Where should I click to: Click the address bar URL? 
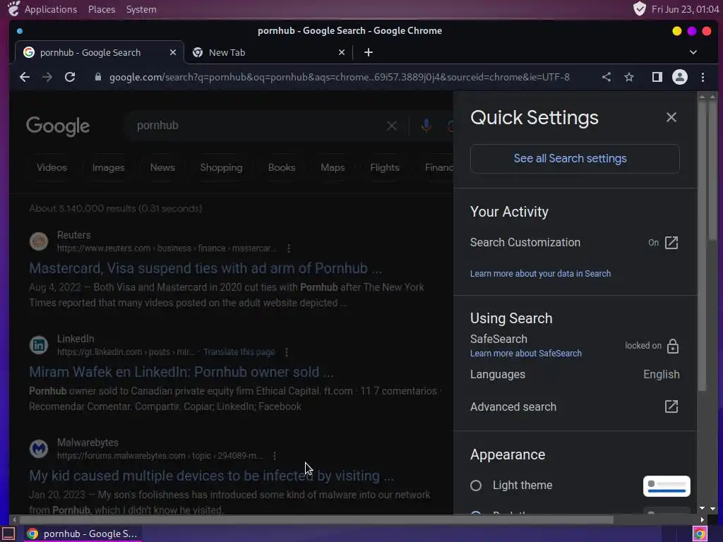(340, 77)
